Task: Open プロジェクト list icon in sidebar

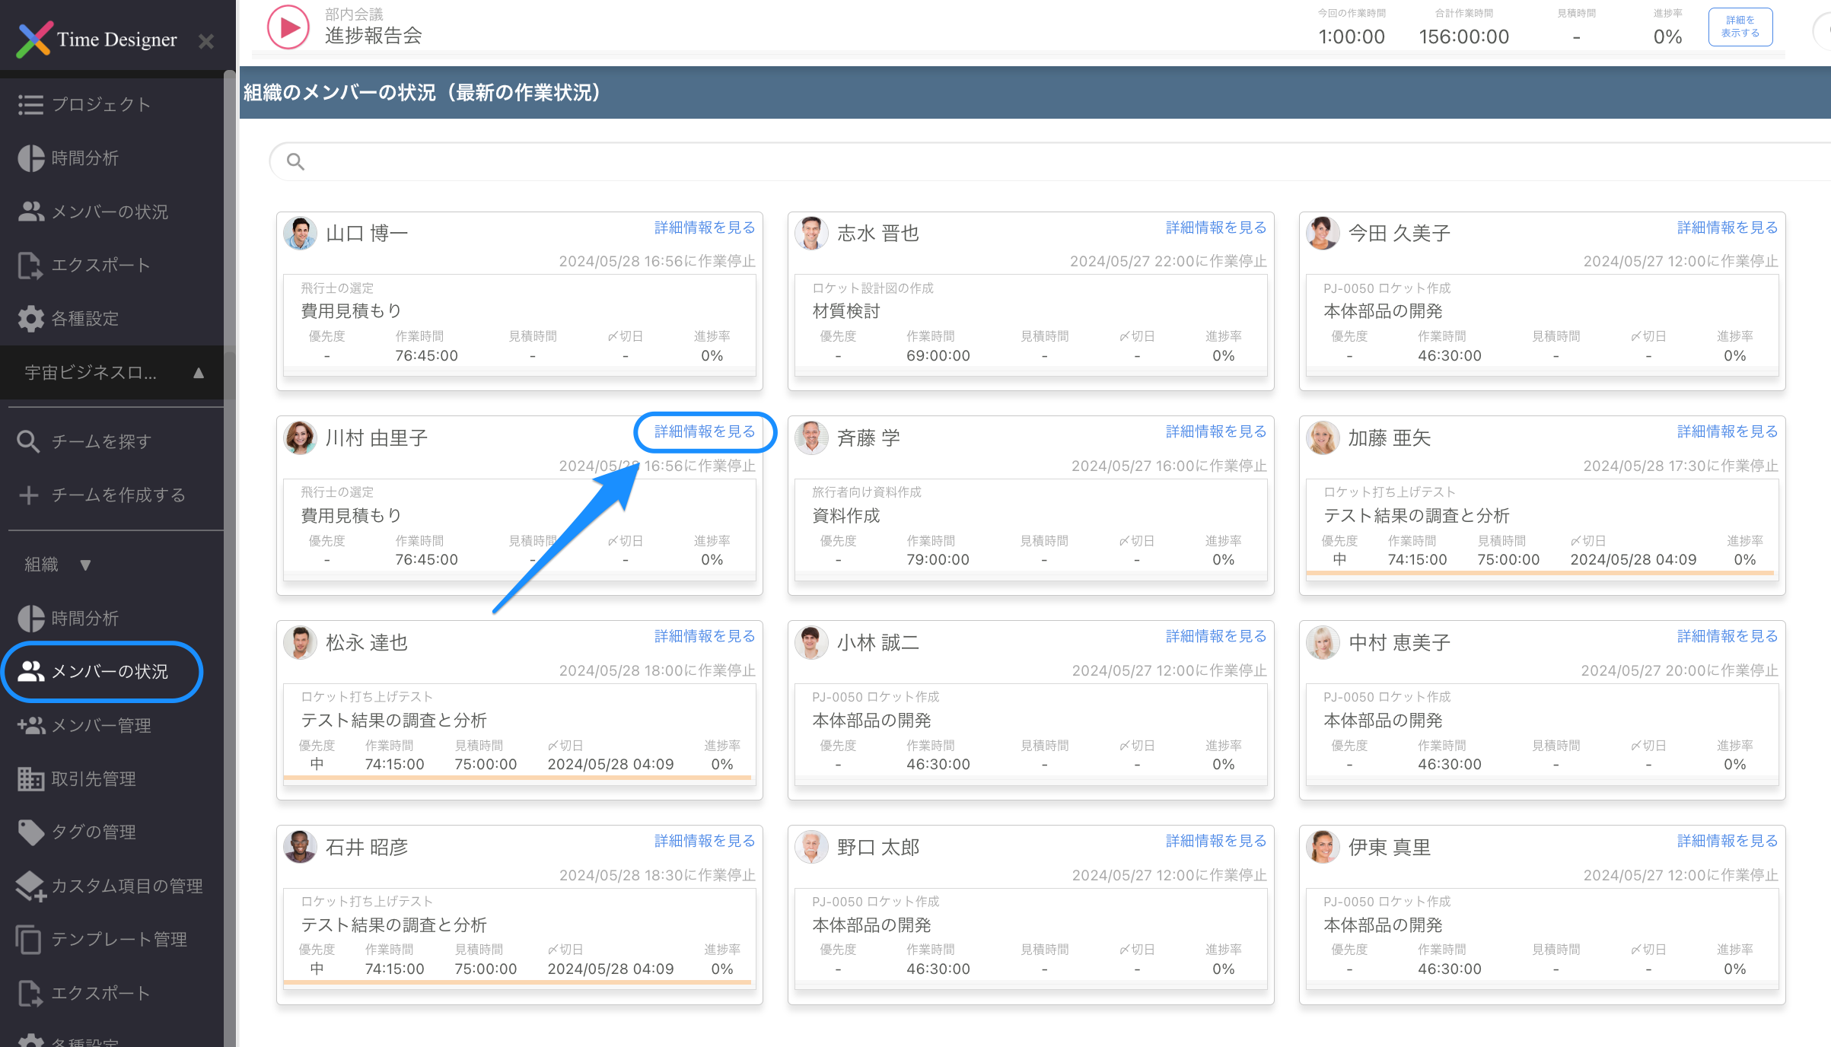Action: pyautogui.click(x=30, y=105)
